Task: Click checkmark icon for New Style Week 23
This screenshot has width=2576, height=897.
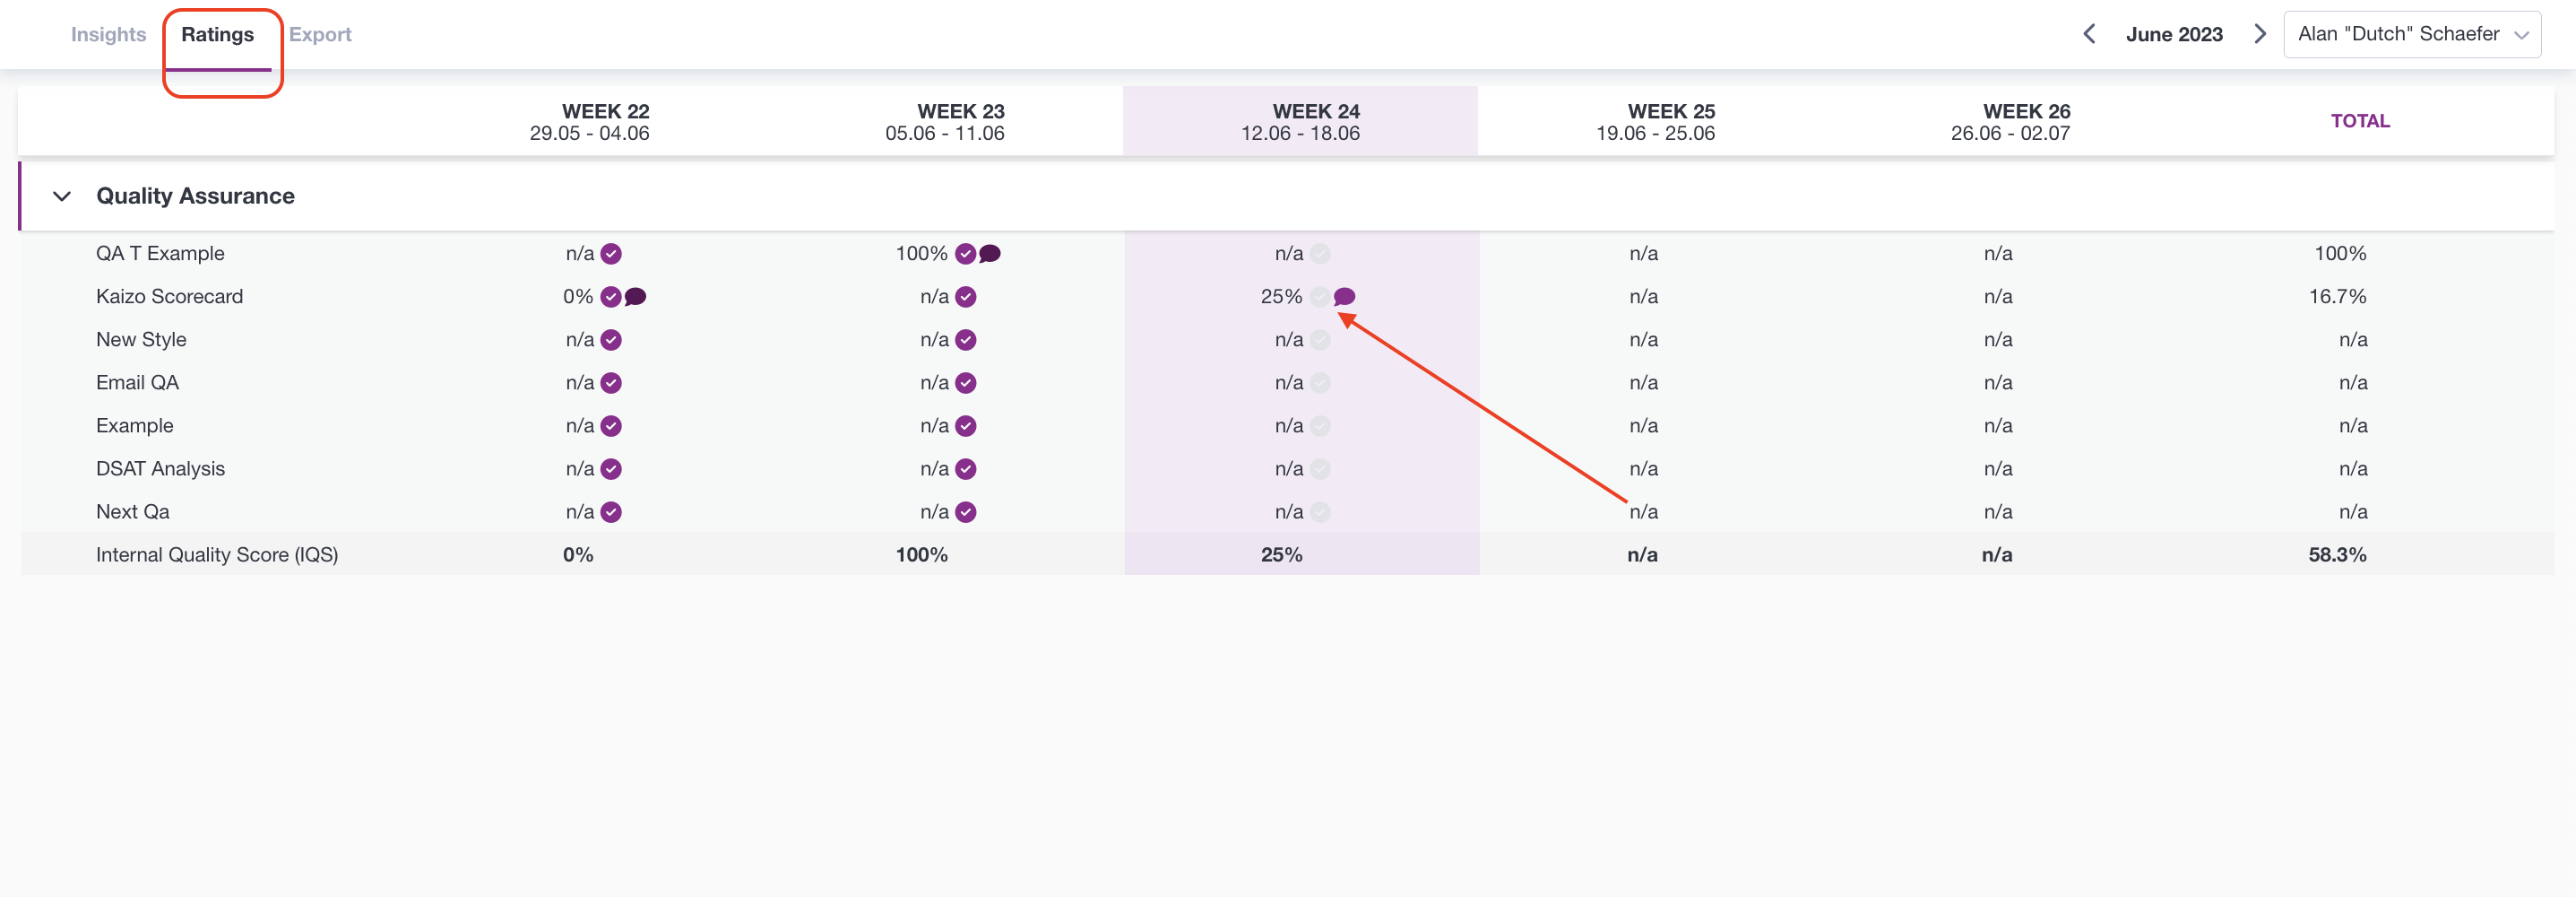Action: [965, 339]
